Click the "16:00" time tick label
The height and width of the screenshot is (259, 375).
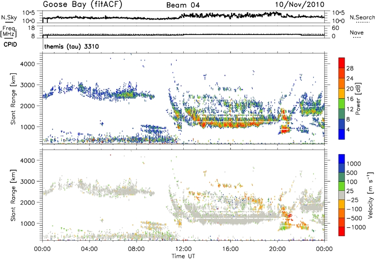(x=230, y=249)
